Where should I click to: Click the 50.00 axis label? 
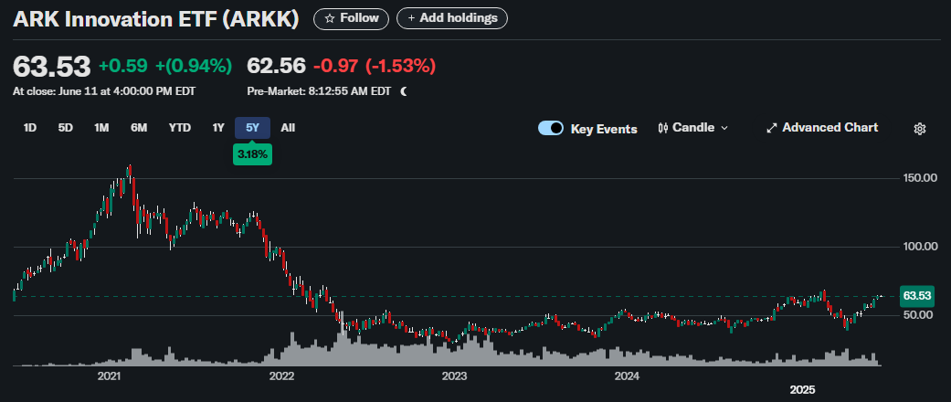(x=919, y=314)
